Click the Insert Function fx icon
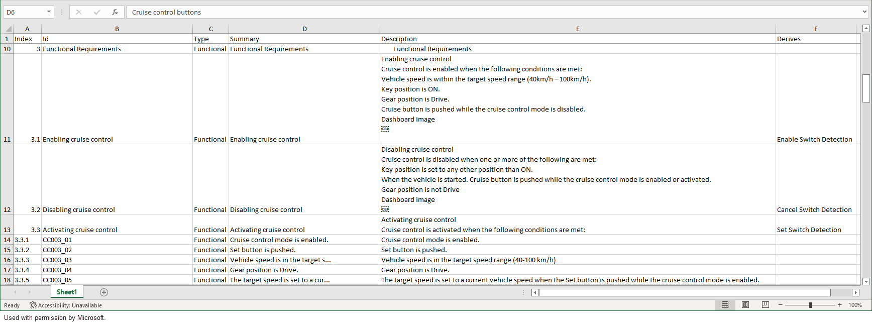The width and height of the screenshot is (872, 327). 115,12
